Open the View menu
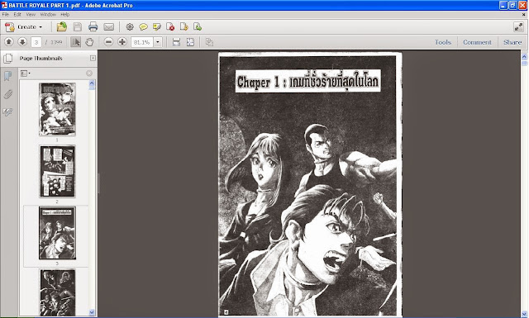 coord(31,15)
